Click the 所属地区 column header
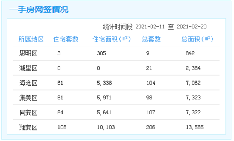 coord(31,39)
